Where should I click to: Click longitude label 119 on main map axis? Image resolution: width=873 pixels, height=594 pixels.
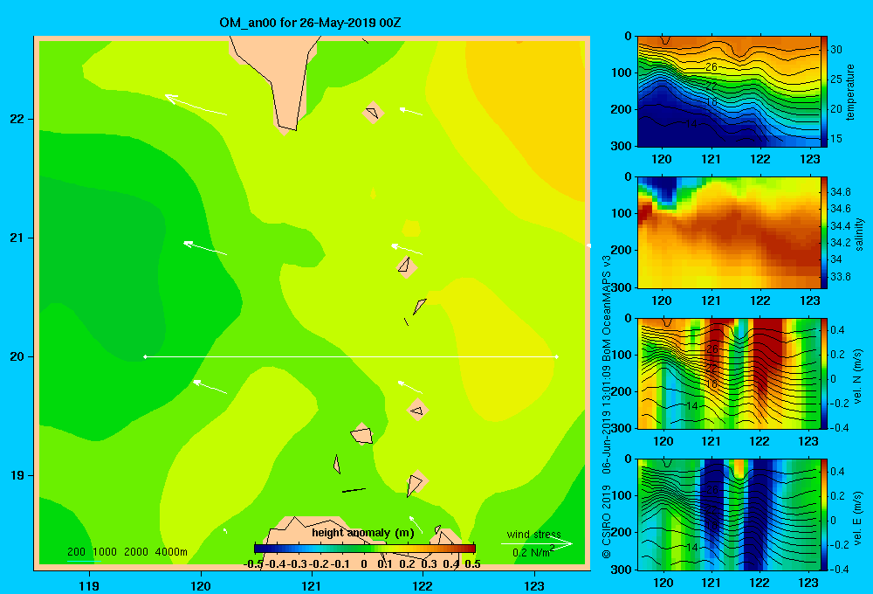(89, 585)
